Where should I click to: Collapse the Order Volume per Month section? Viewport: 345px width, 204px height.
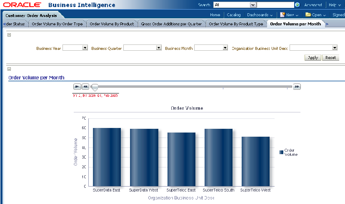coord(9,69)
